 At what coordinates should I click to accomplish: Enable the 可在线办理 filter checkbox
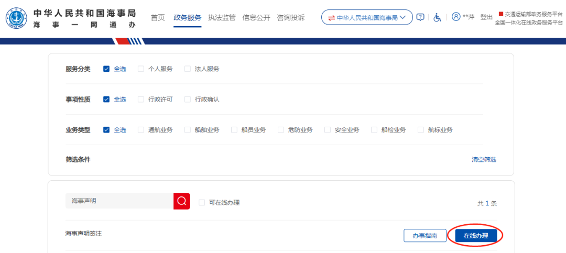(x=202, y=203)
